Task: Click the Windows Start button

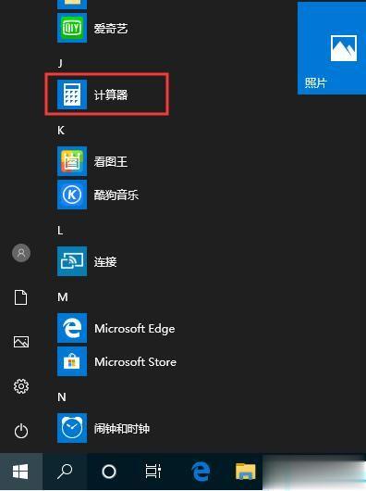Action: click(x=21, y=472)
